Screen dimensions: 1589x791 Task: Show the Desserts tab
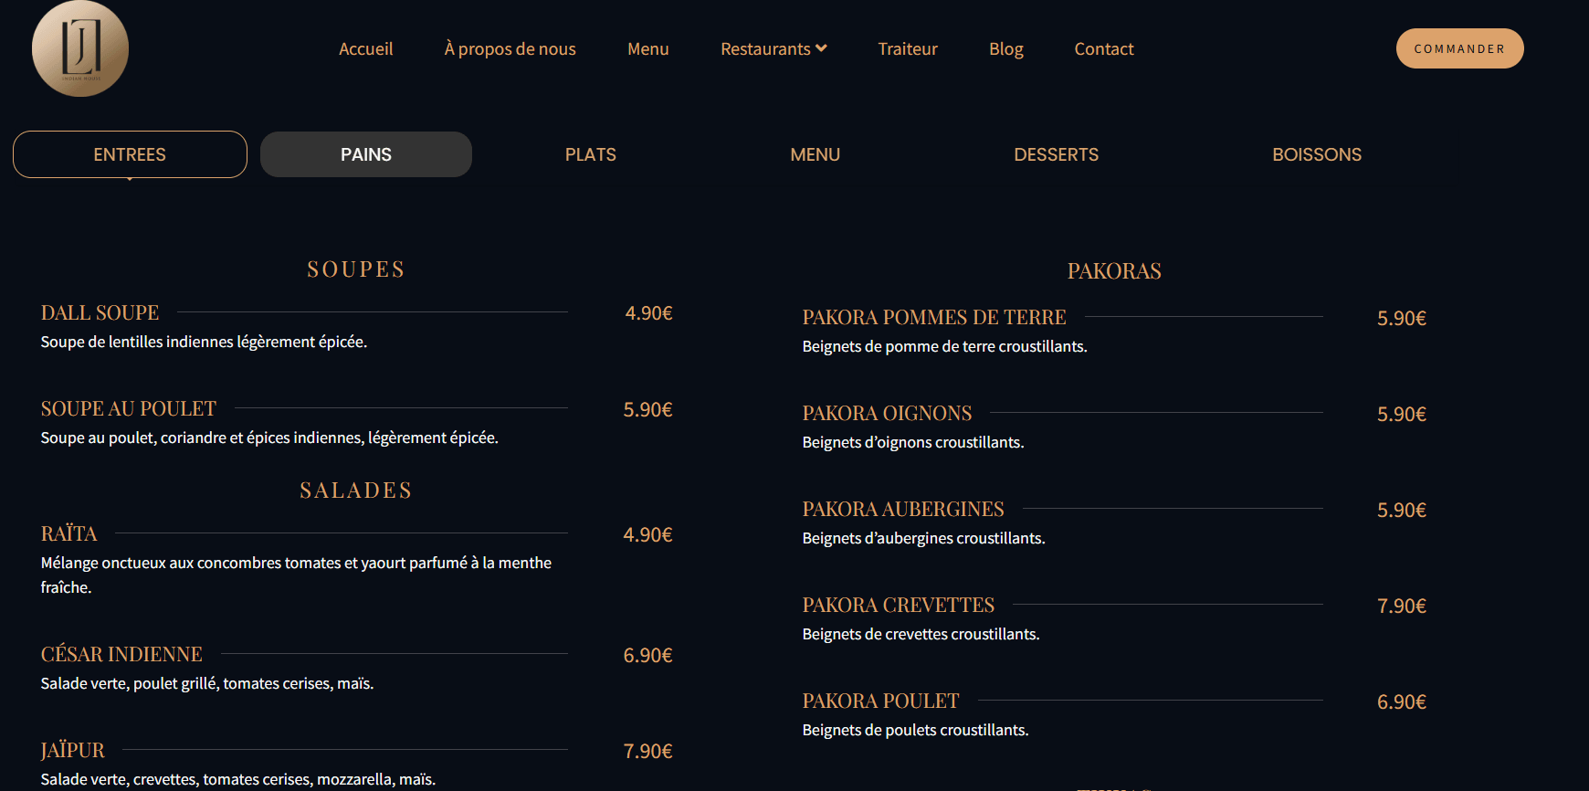click(1056, 154)
